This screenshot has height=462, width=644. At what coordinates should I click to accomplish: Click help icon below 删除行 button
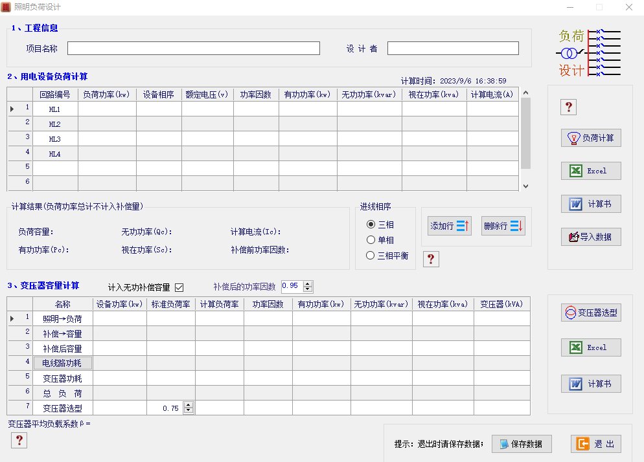(430, 259)
